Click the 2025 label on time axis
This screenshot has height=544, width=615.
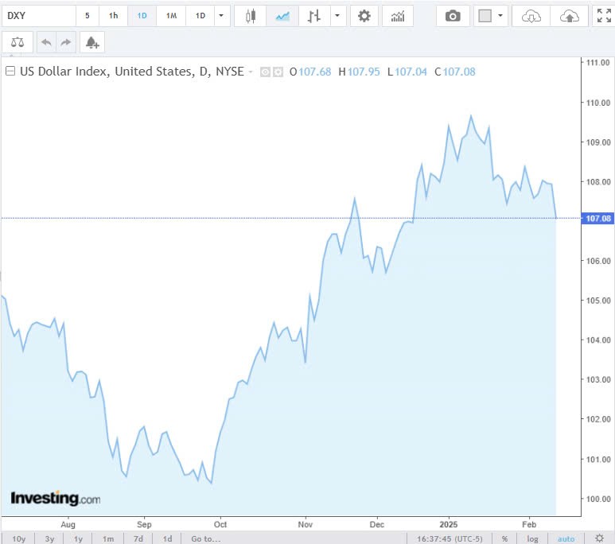pos(448,524)
